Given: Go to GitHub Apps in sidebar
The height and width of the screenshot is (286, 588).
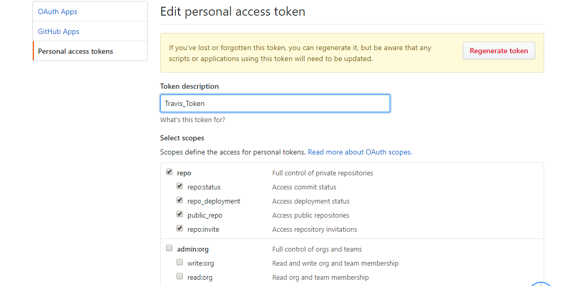Looking at the screenshot, I should (x=58, y=31).
